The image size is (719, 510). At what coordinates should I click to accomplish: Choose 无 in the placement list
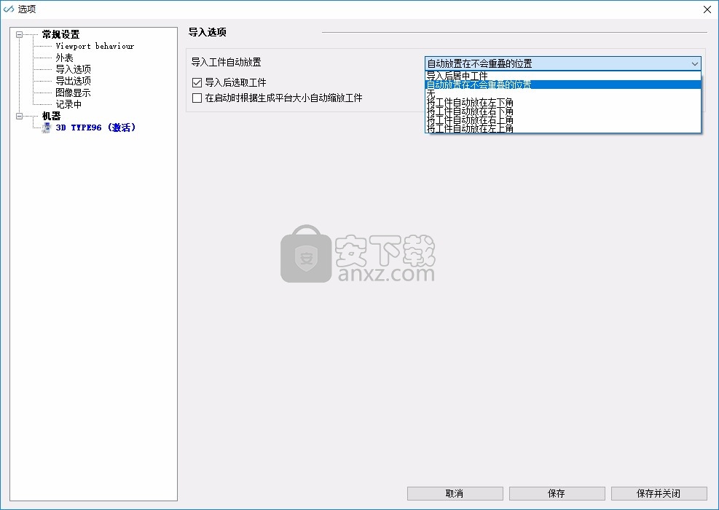click(563, 93)
